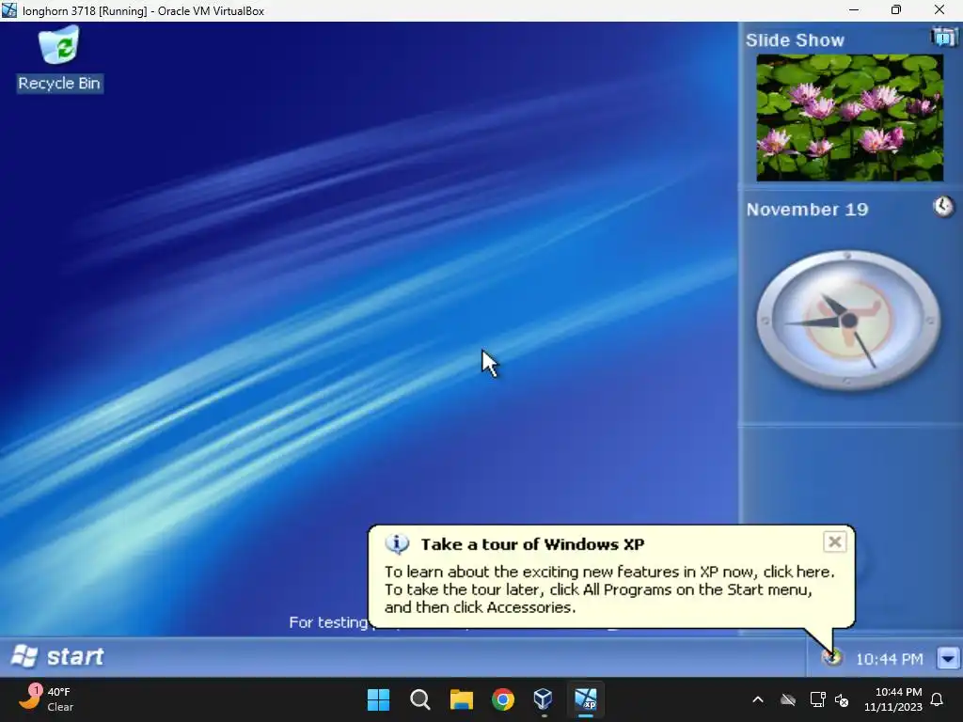The image size is (963, 722).
Task: Show hidden tray icons chevron
Action: click(x=758, y=699)
